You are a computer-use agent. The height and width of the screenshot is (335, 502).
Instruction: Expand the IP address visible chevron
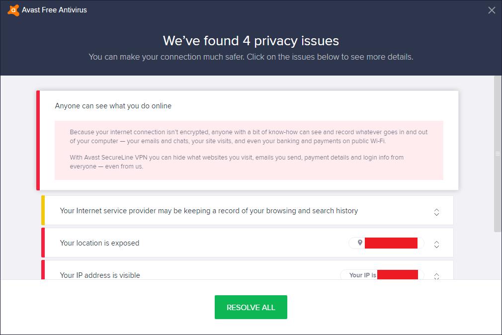point(436,276)
